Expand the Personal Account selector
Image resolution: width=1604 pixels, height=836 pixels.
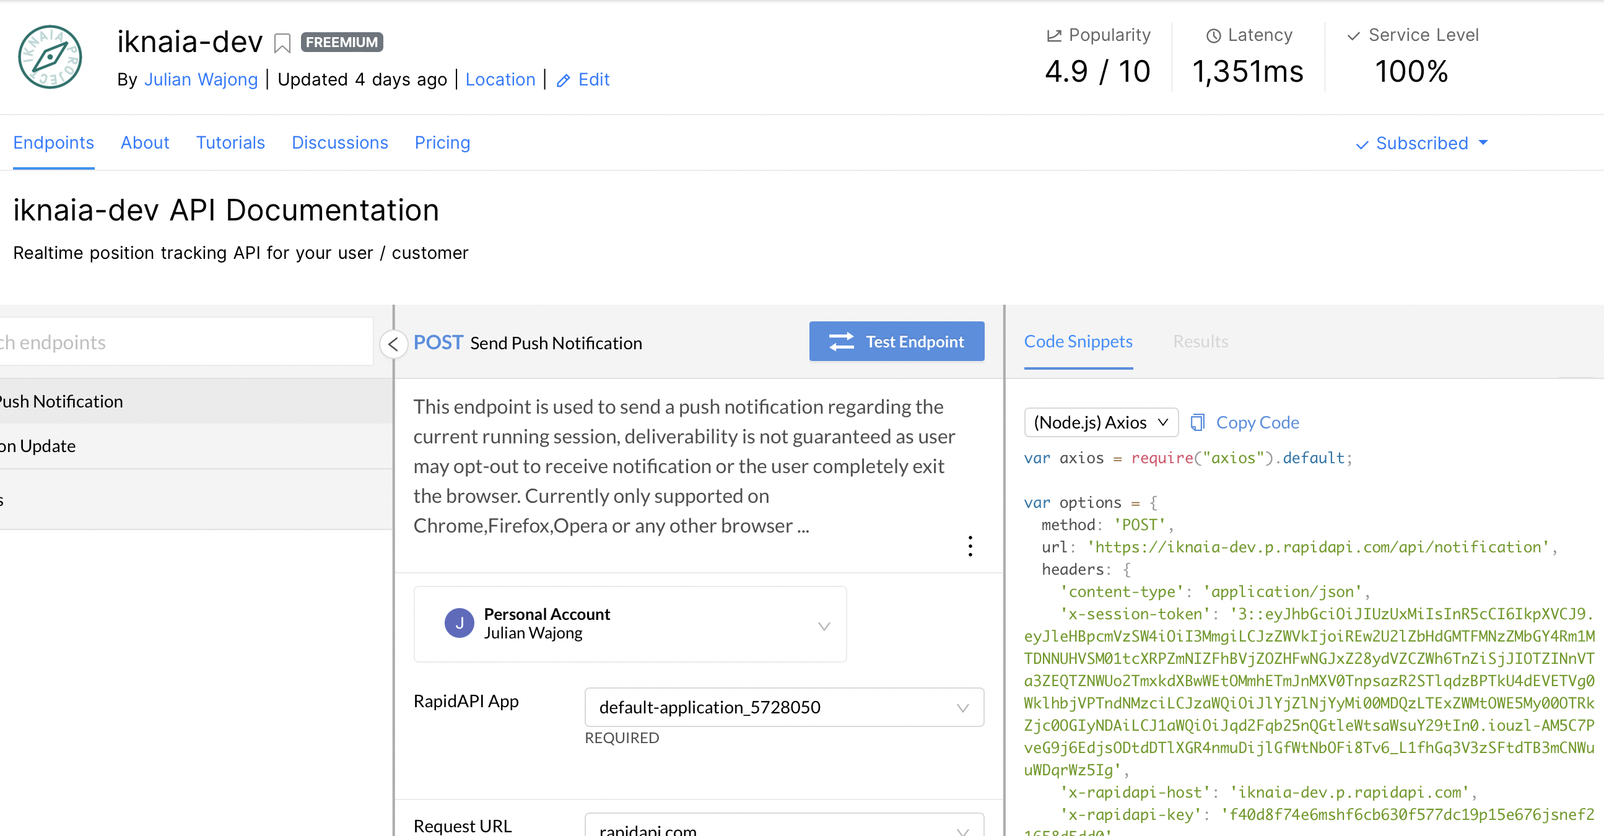click(629, 624)
